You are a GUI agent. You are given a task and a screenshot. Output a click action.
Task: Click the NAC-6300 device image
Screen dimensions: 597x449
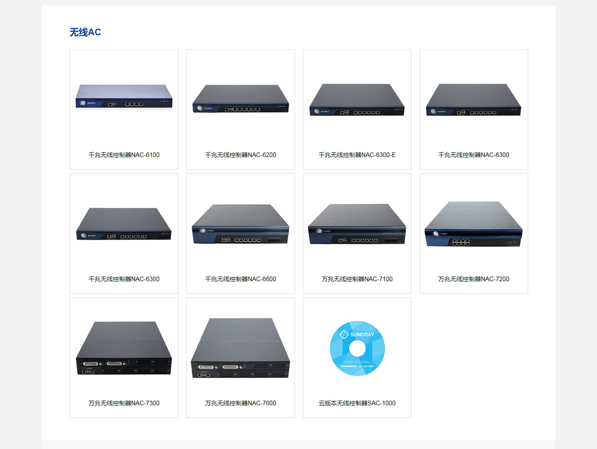(474, 100)
